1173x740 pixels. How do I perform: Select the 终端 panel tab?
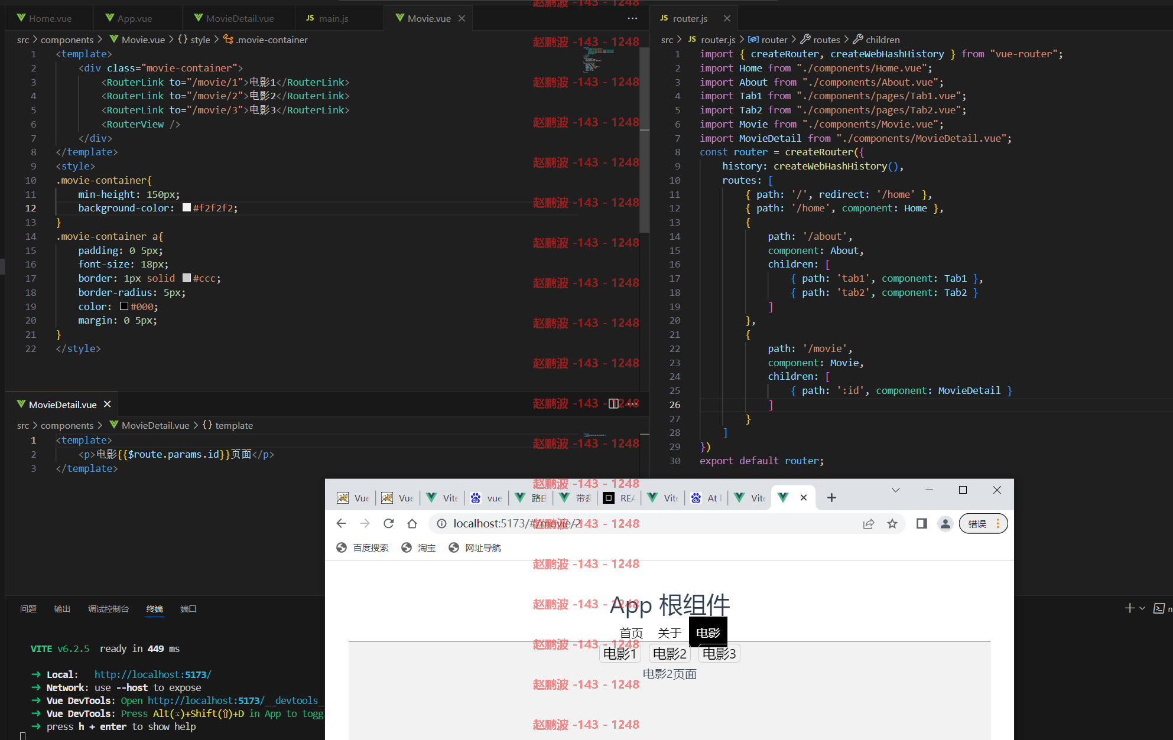[x=154, y=609]
